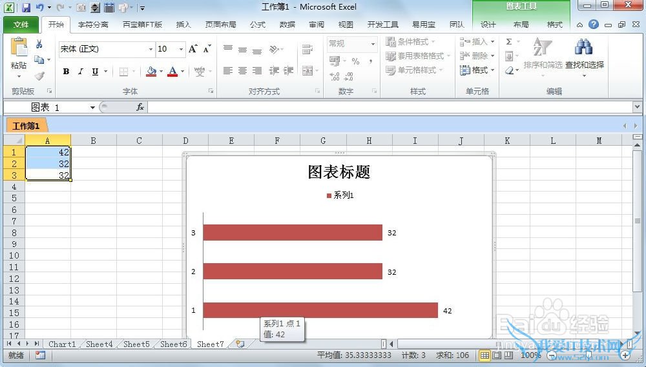Image resolution: width=646 pixels, height=367 pixels.
Task: Click the series 1 bar valued 42
Action: [x=320, y=310]
